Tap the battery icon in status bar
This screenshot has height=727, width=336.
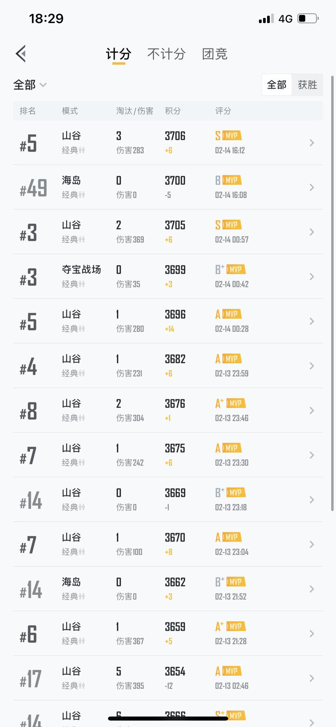tap(308, 18)
